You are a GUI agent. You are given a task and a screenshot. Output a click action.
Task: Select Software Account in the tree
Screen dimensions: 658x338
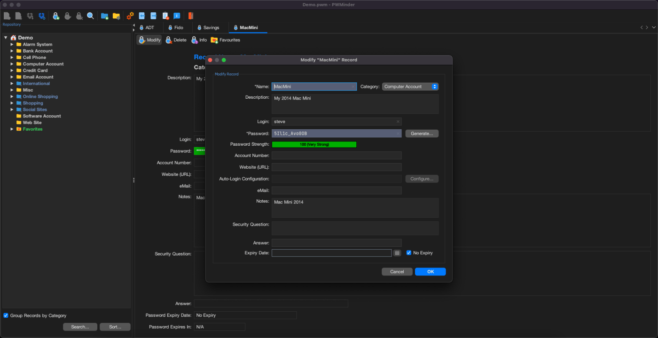click(x=42, y=116)
